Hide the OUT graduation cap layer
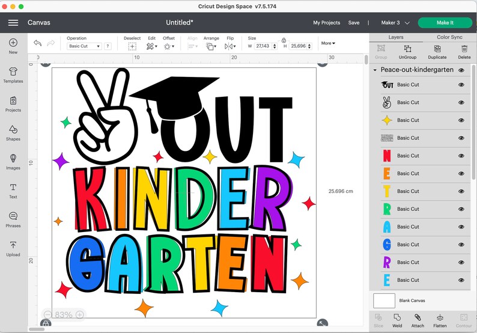Screen dimensions: 477x333 (461, 85)
